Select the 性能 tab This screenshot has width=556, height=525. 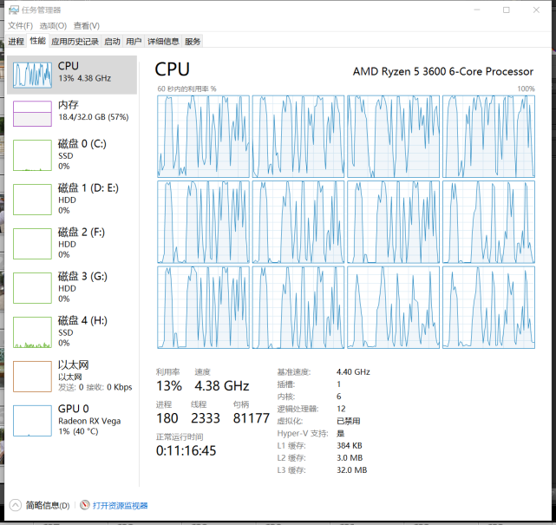click(37, 41)
